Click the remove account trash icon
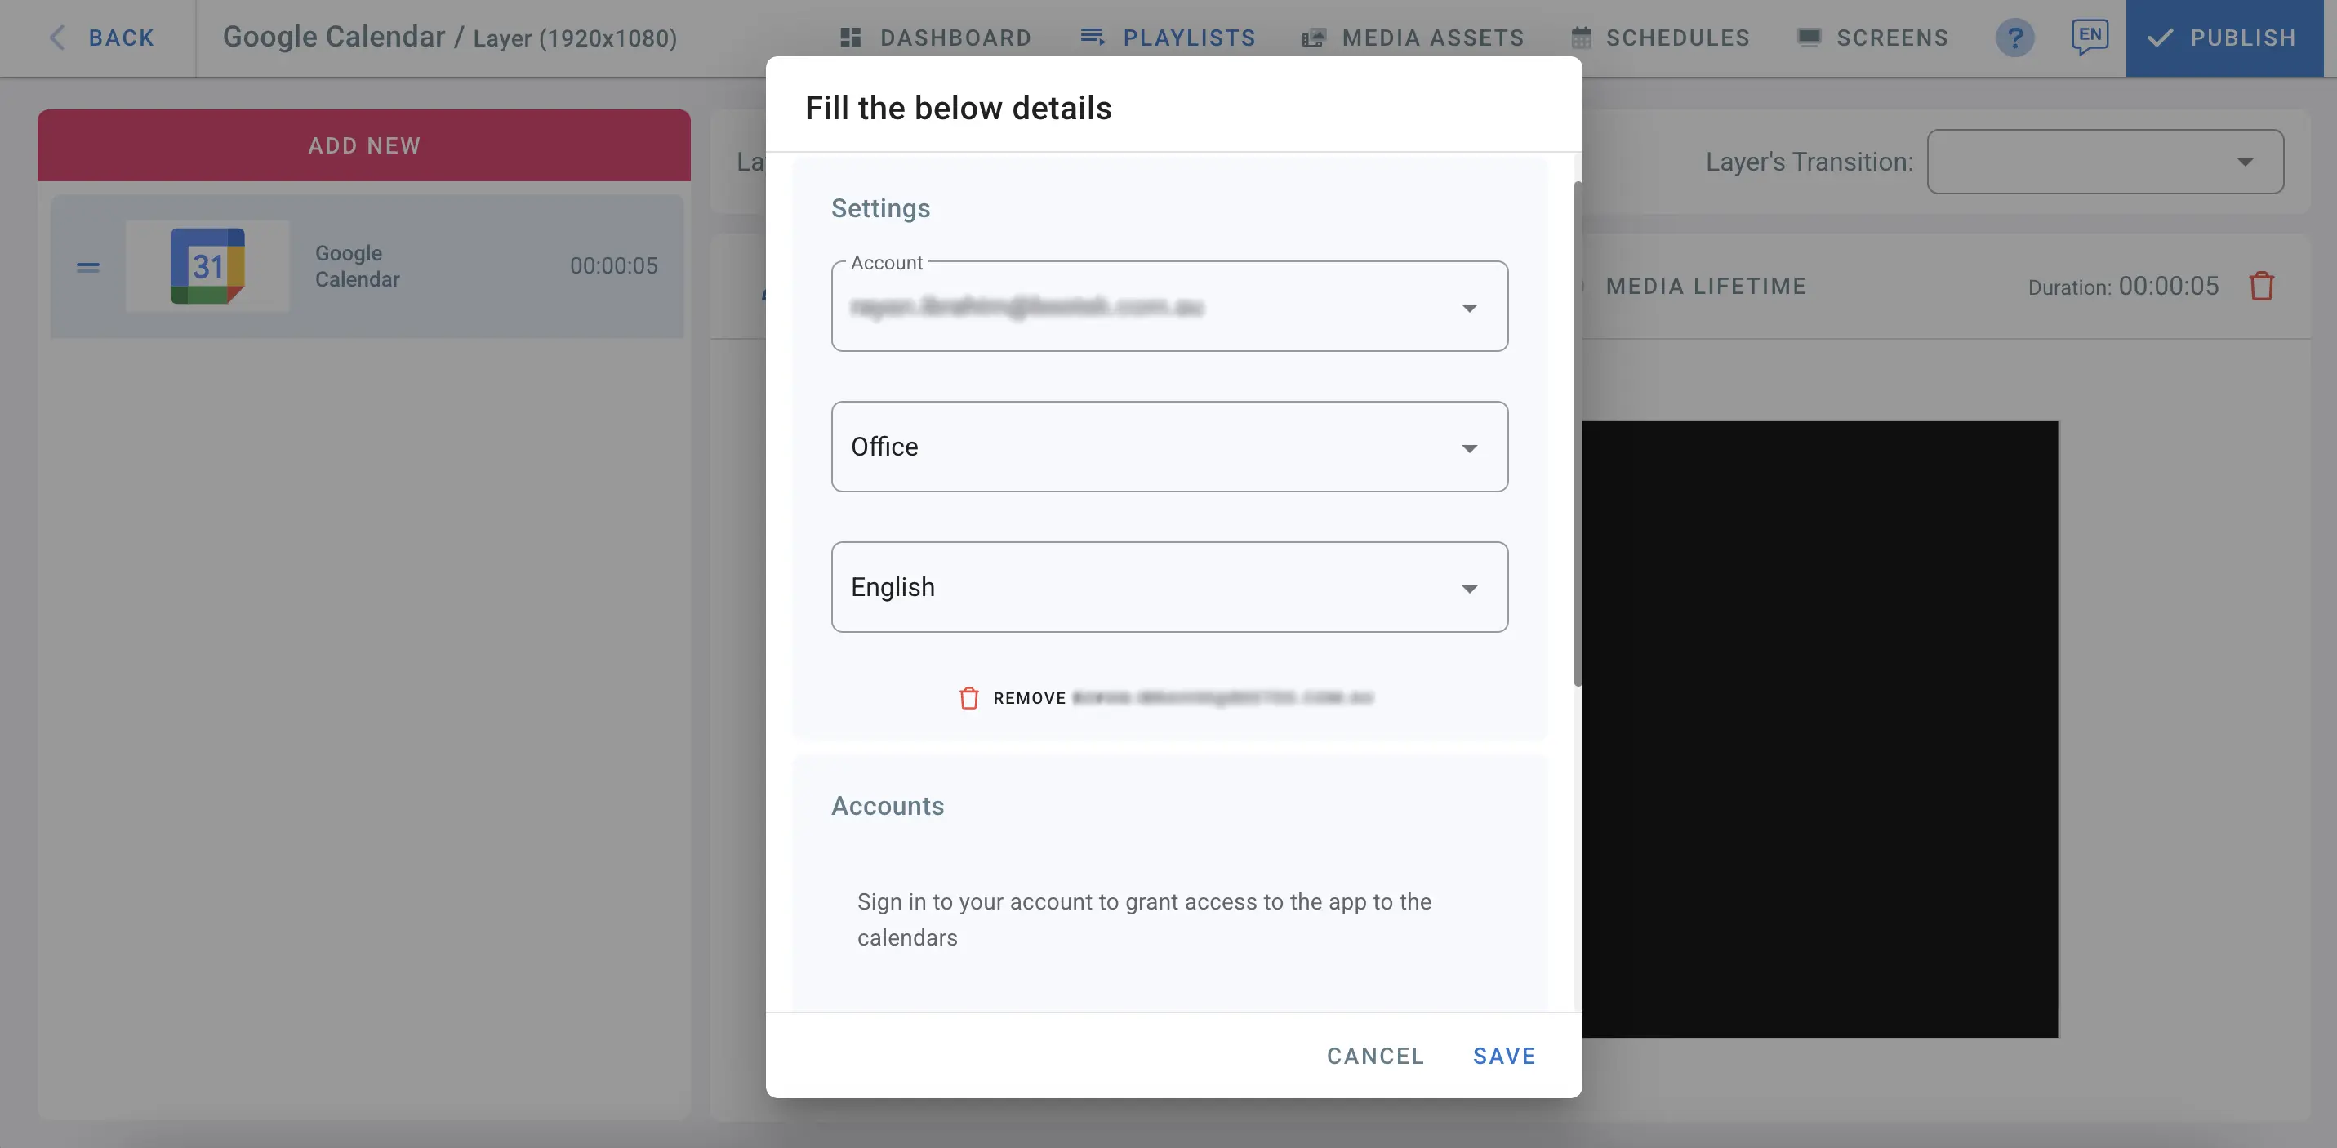 tap(970, 698)
